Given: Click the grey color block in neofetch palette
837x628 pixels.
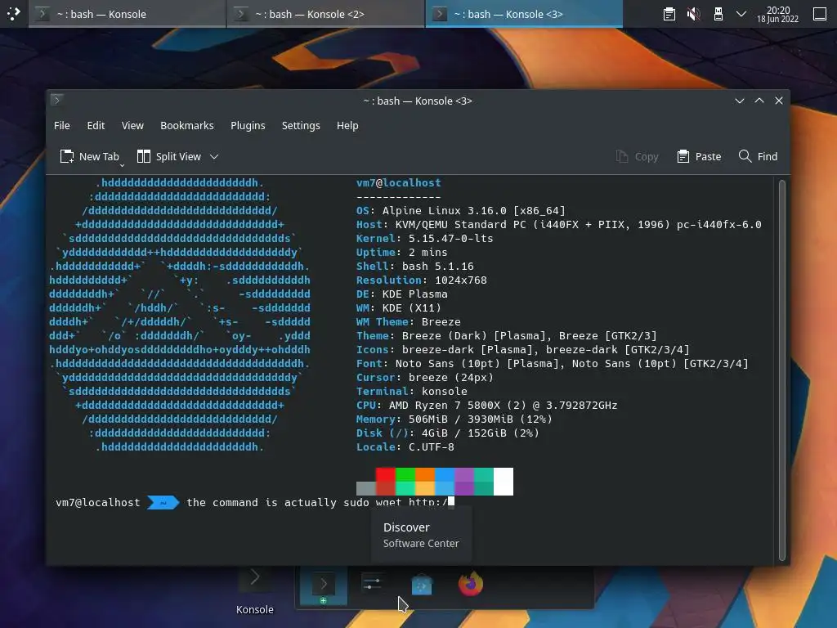Looking at the screenshot, I should pyautogui.click(x=365, y=489).
